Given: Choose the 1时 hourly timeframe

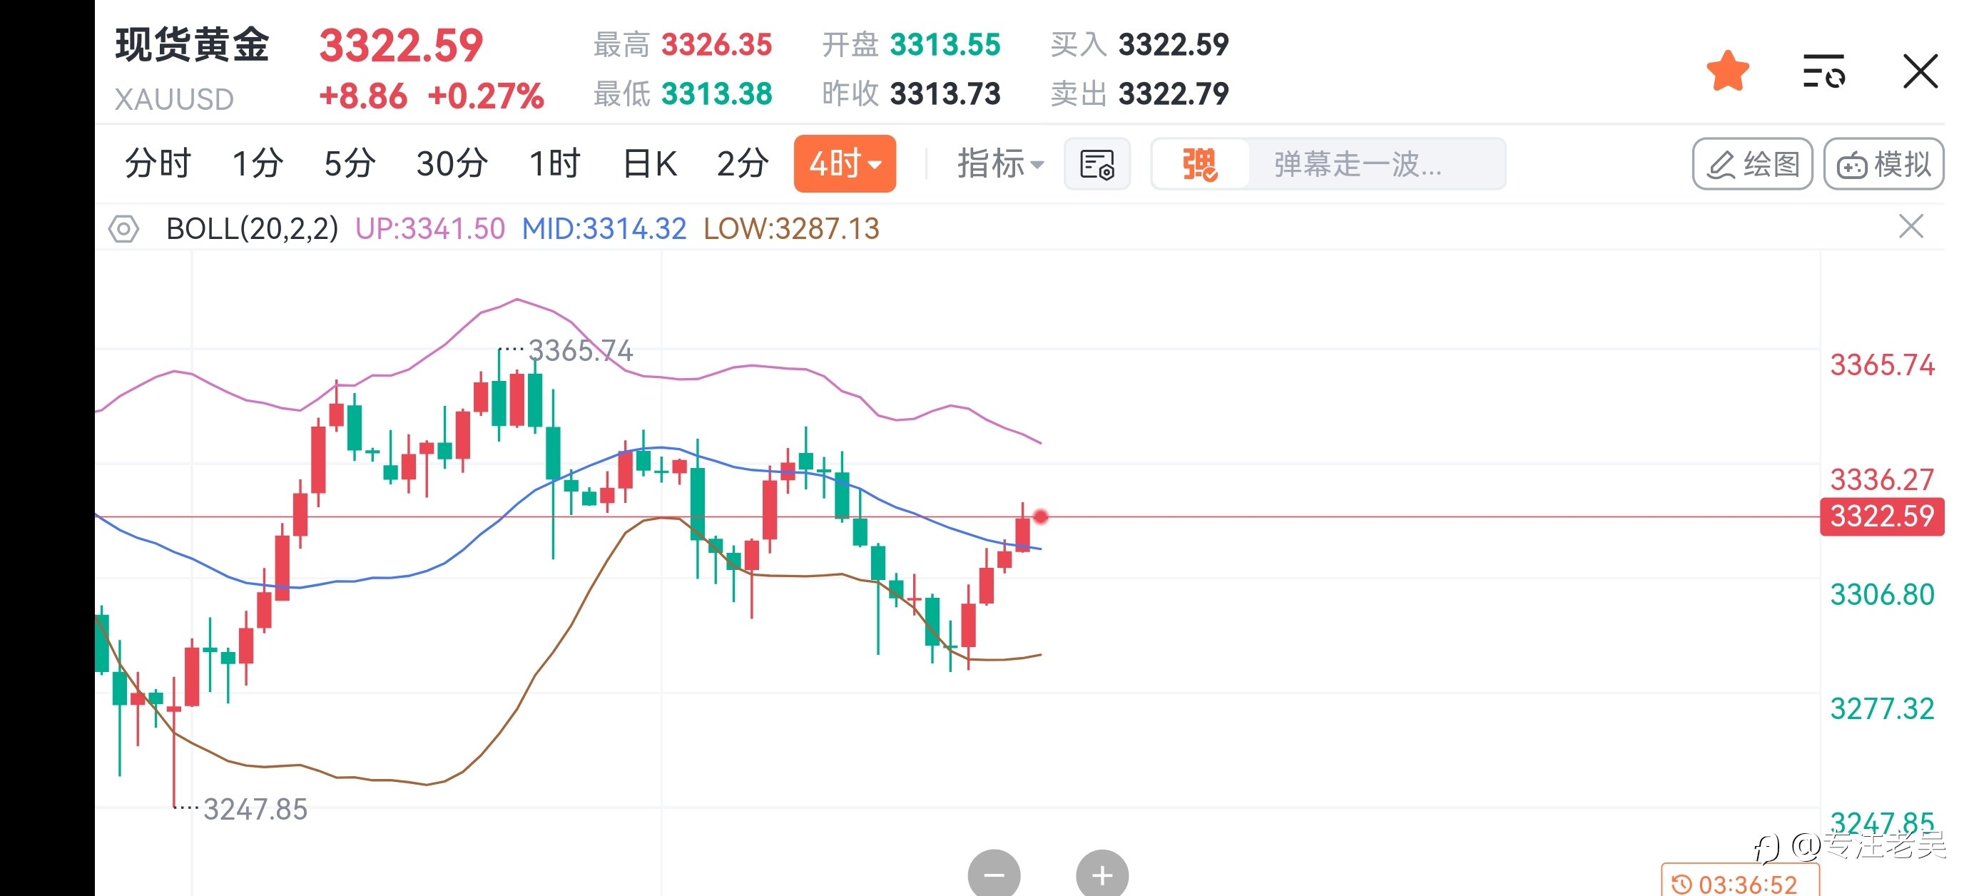Looking at the screenshot, I should (555, 163).
